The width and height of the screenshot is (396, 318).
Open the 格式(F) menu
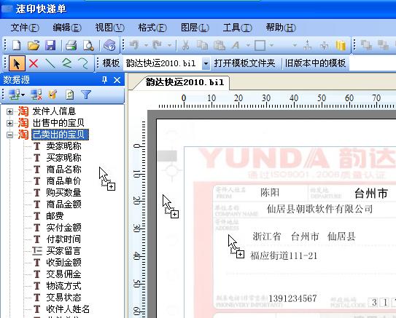coord(152,28)
